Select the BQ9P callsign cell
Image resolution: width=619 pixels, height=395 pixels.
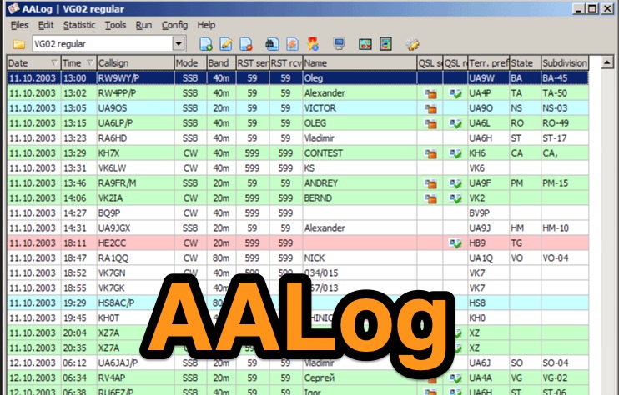coord(135,212)
